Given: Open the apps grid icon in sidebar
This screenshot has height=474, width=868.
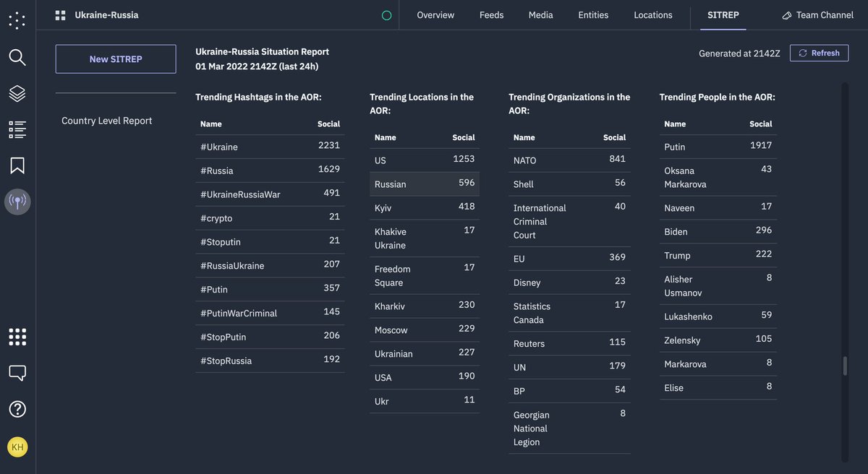Looking at the screenshot, I should click(17, 337).
